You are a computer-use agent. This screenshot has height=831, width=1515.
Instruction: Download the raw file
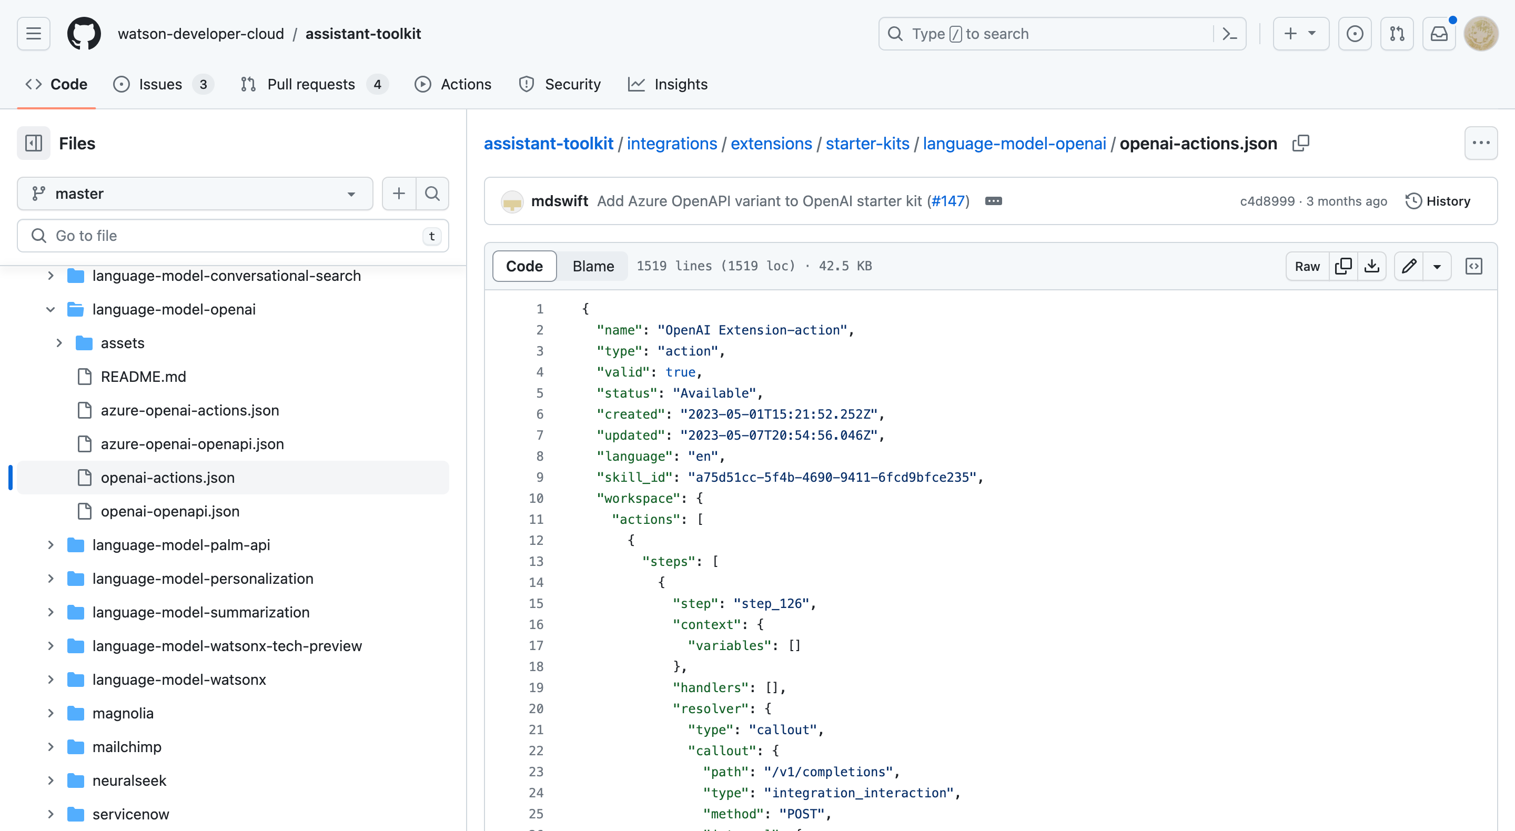1371,267
